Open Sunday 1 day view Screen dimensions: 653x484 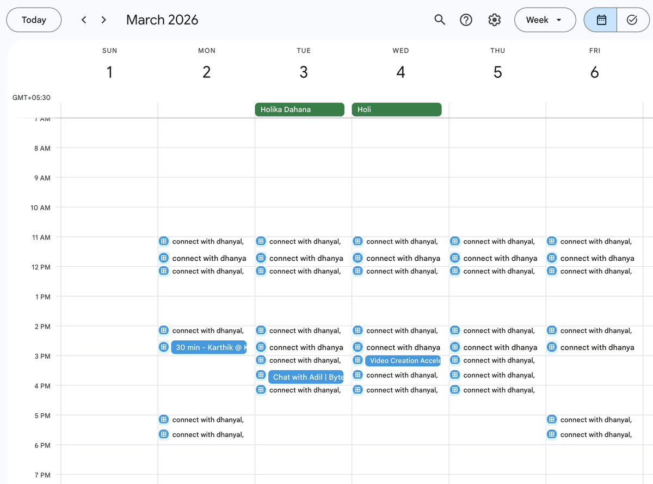pyautogui.click(x=109, y=72)
